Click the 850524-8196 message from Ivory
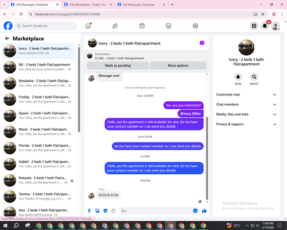 [108, 195]
